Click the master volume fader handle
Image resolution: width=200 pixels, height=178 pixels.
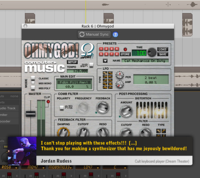(x=30, y=114)
